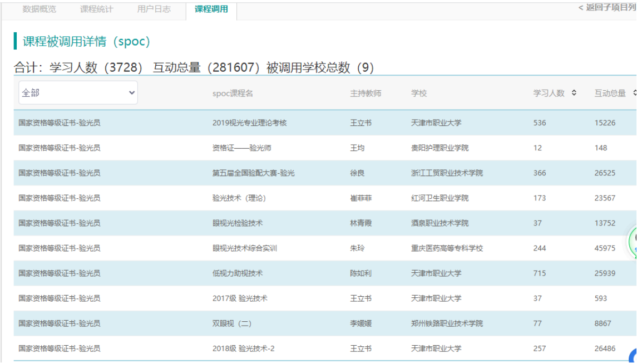
Task: Click learner count 366
Action: click(x=540, y=173)
